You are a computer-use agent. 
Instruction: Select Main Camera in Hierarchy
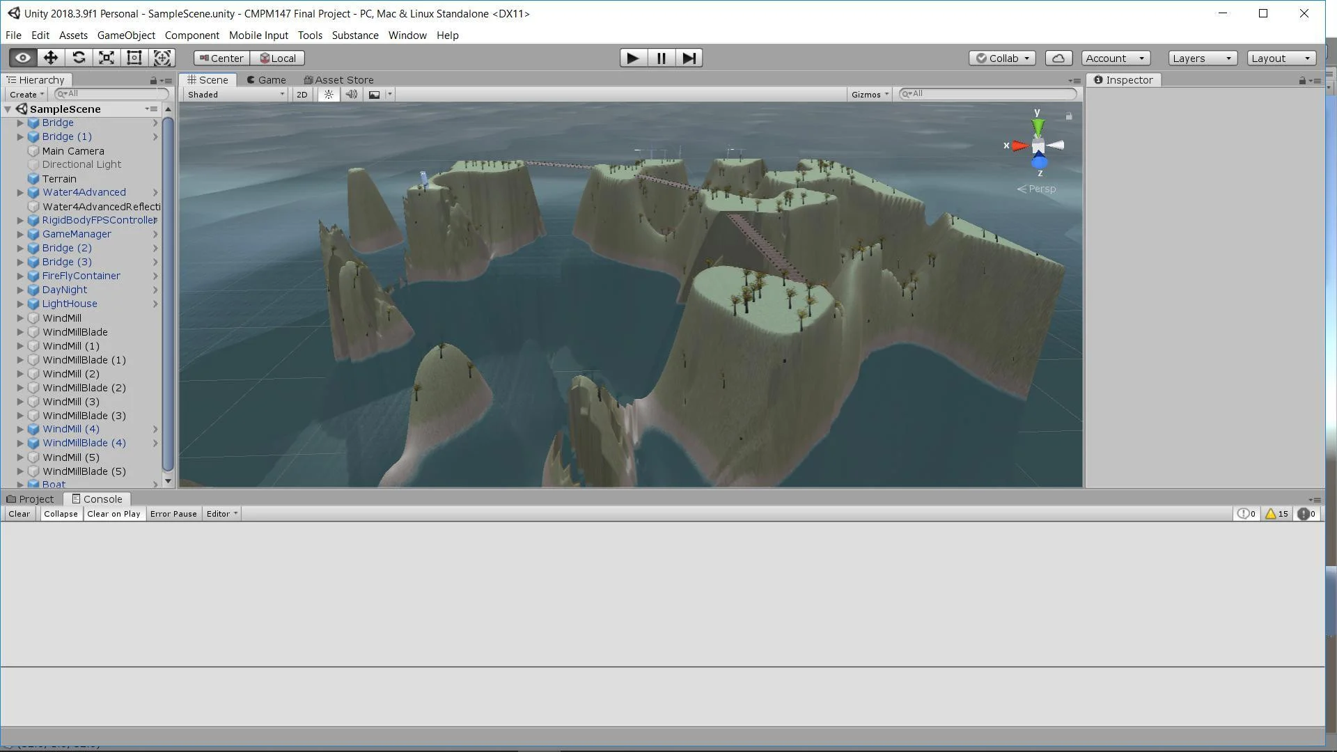(x=72, y=150)
